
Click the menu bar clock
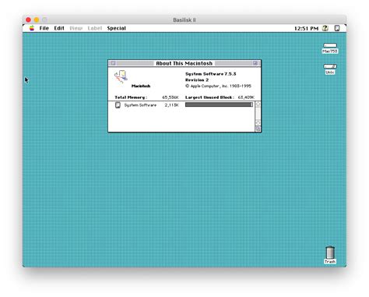306,28
